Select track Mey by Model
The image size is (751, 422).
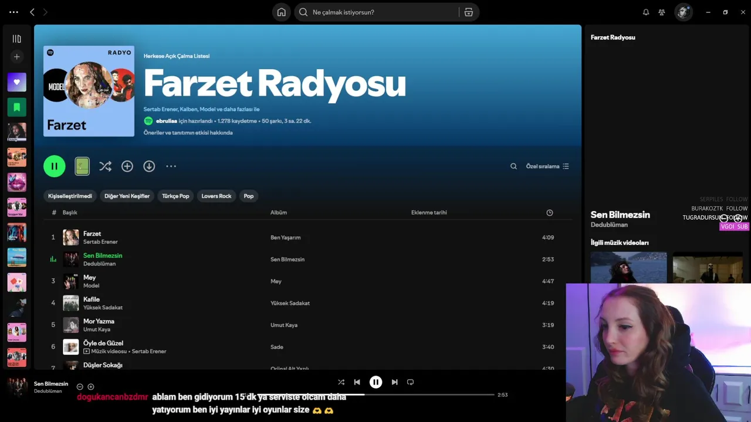click(308, 281)
